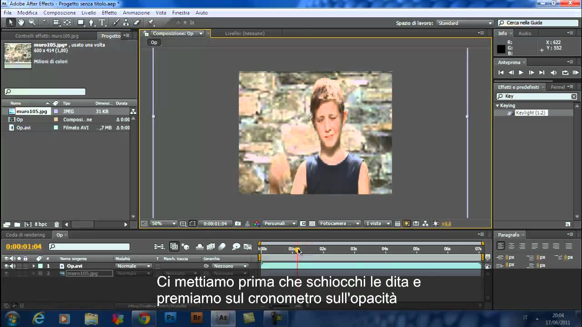Toggle pixel aspect ratio correction in the viewer
Image resolution: width=582 pixels, height=327 pixels.
coord(397,223)
